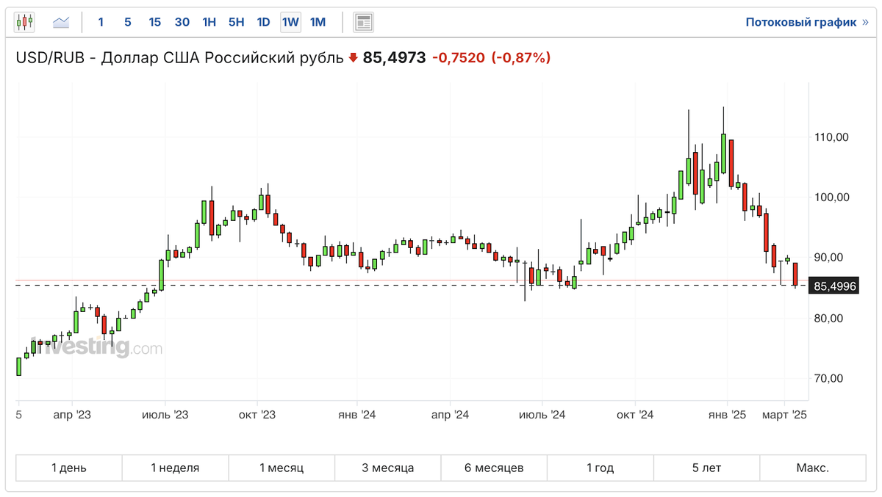
Task: Click the март '25 date label
Action: [x=784, y=415]
